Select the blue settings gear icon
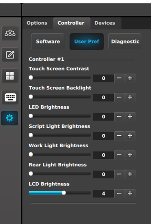The width and height of the screenshot is (151, 224). 10,118
